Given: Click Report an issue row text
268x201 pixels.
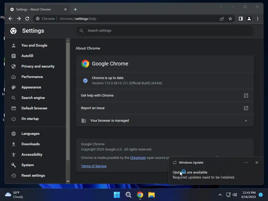Looking at the screenshot, I should point(93,108).
